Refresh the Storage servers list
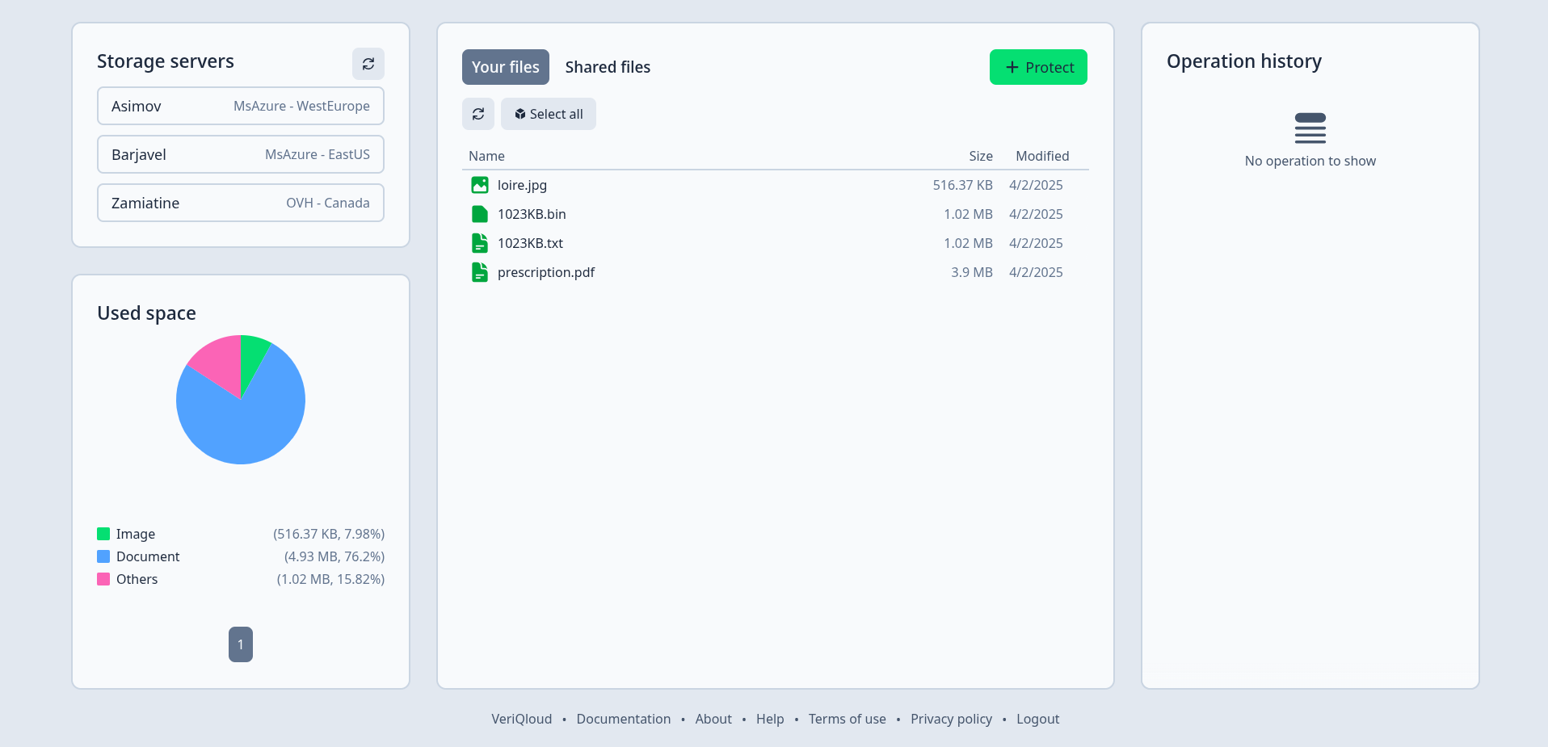This screenshot has width=1548, height=747. pos(368,64)
